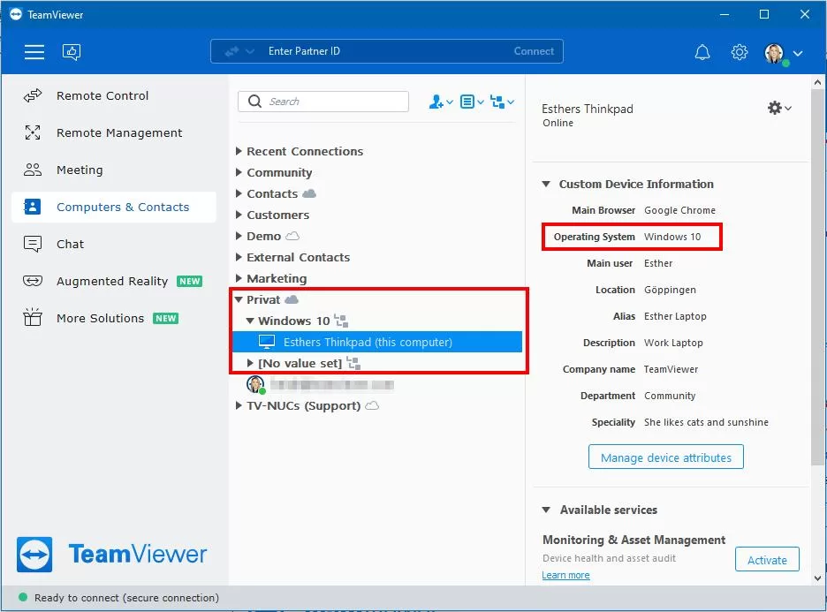Collapse Custom Device Information section
This screenshot has width=827, height=612.
point(546,185)
